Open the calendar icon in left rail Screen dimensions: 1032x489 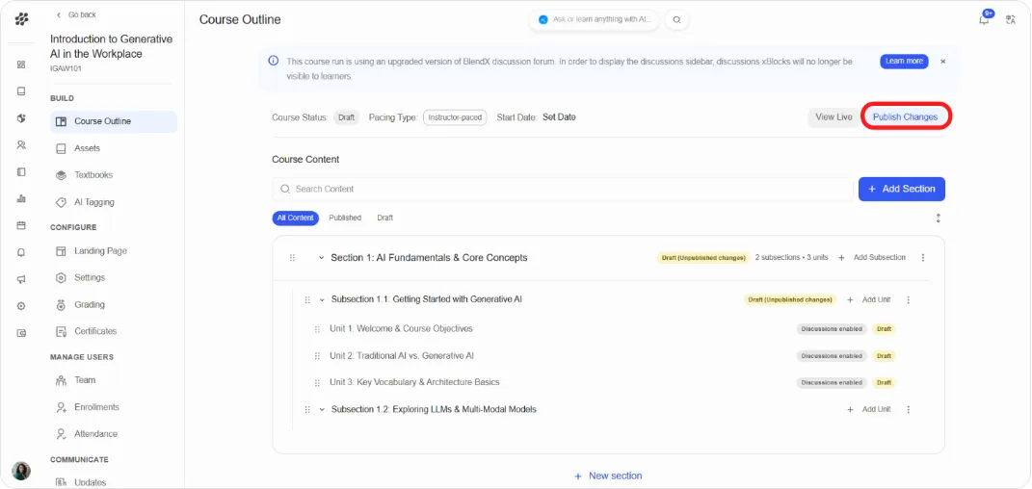coord(21,225)
